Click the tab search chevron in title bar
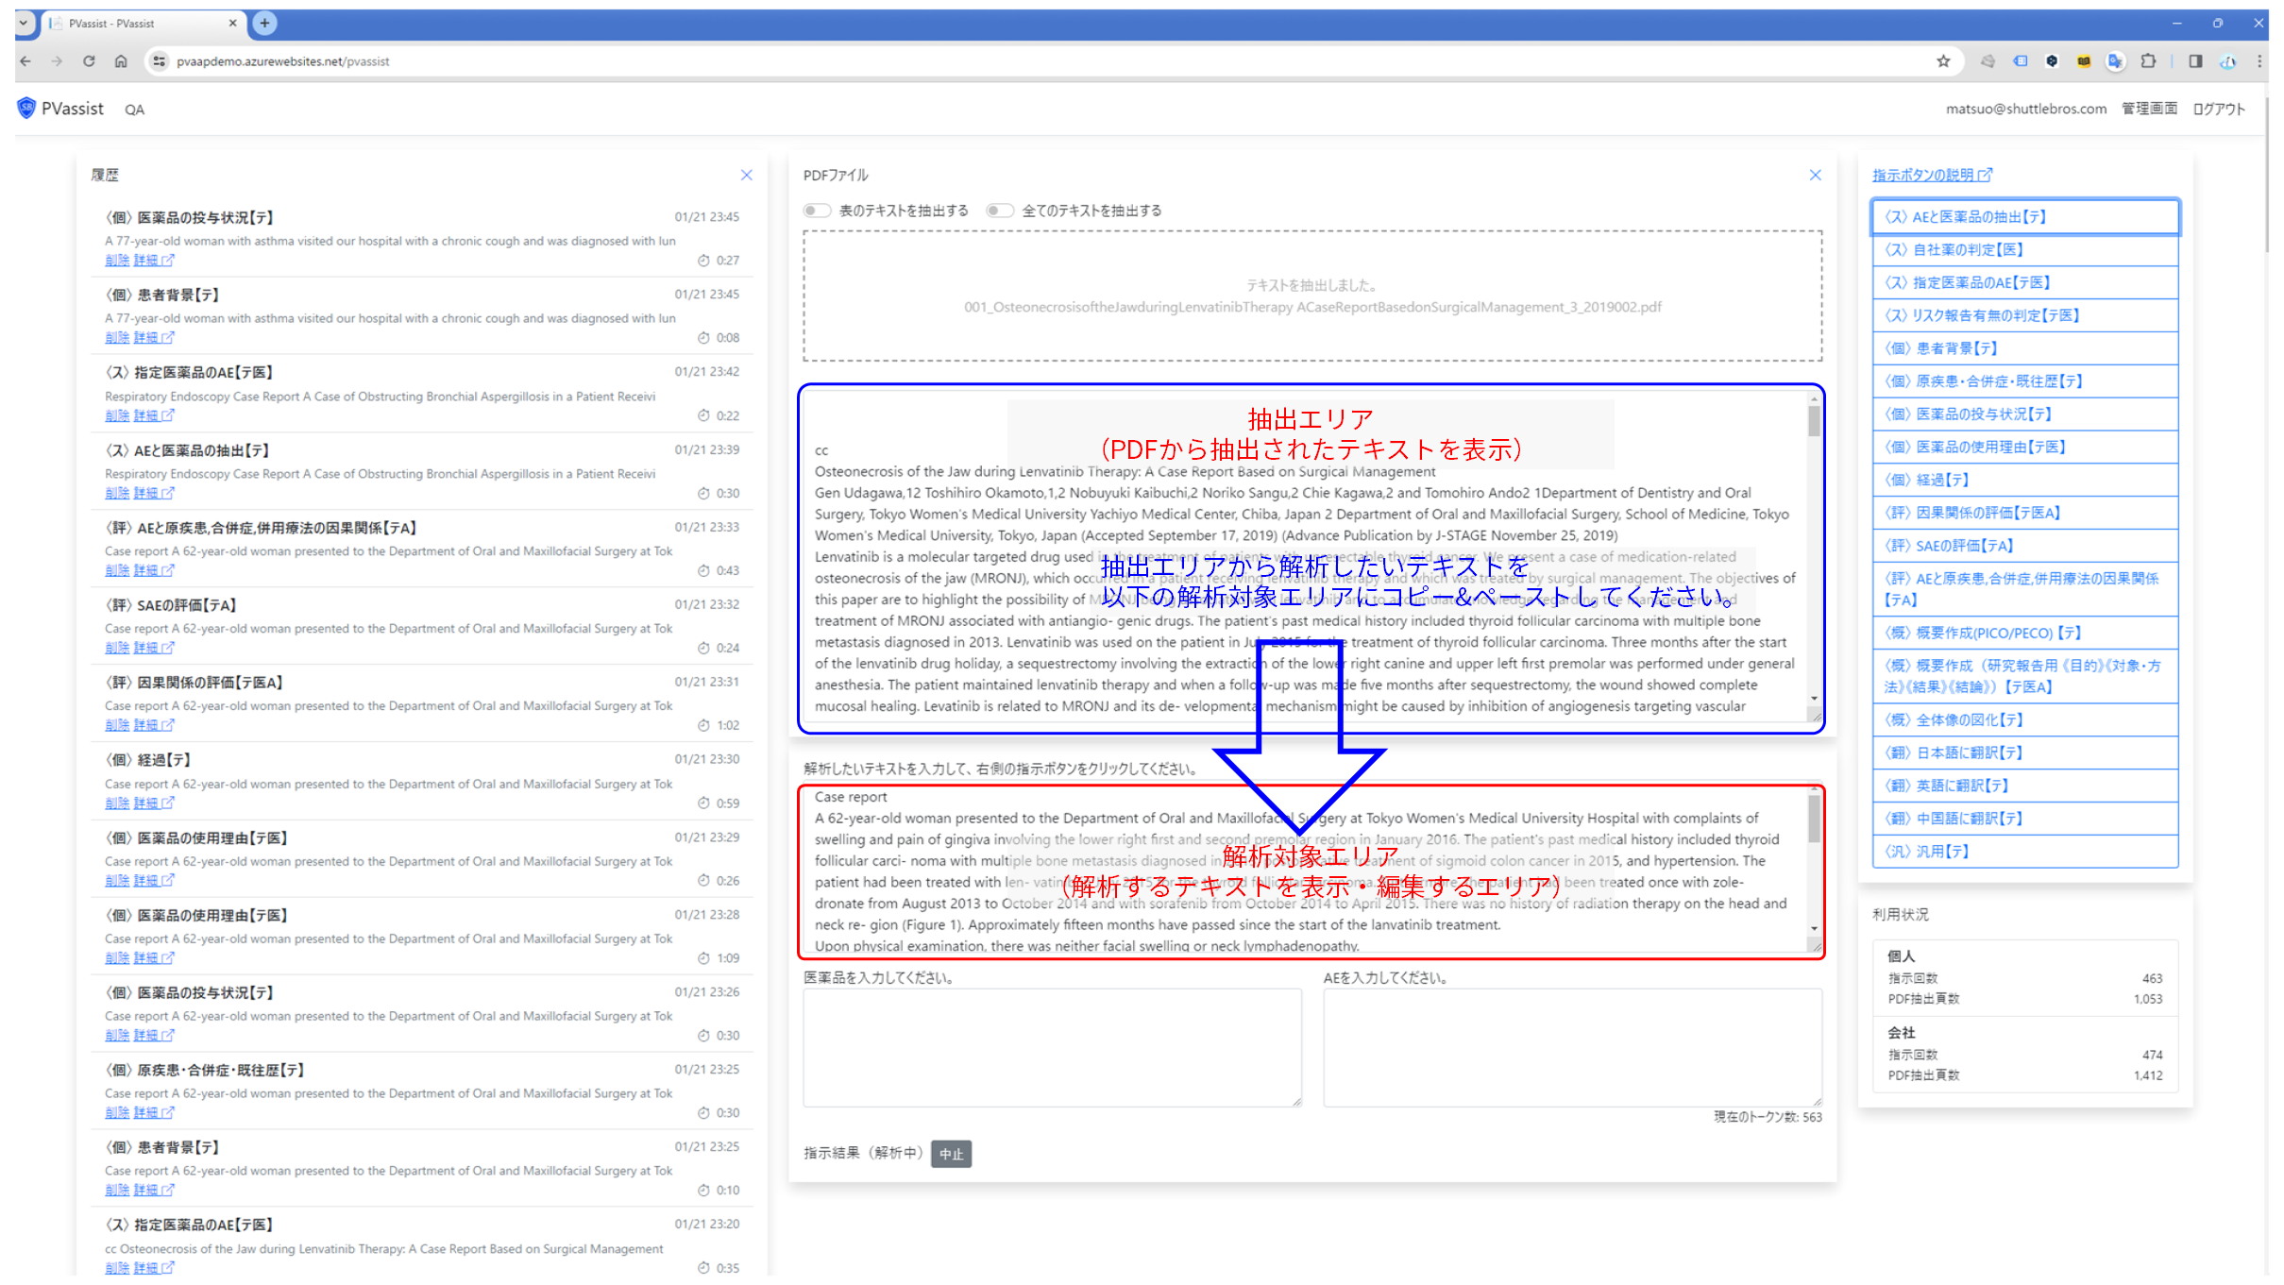Screen dimensions: 2284x1285 pos(24,23)
